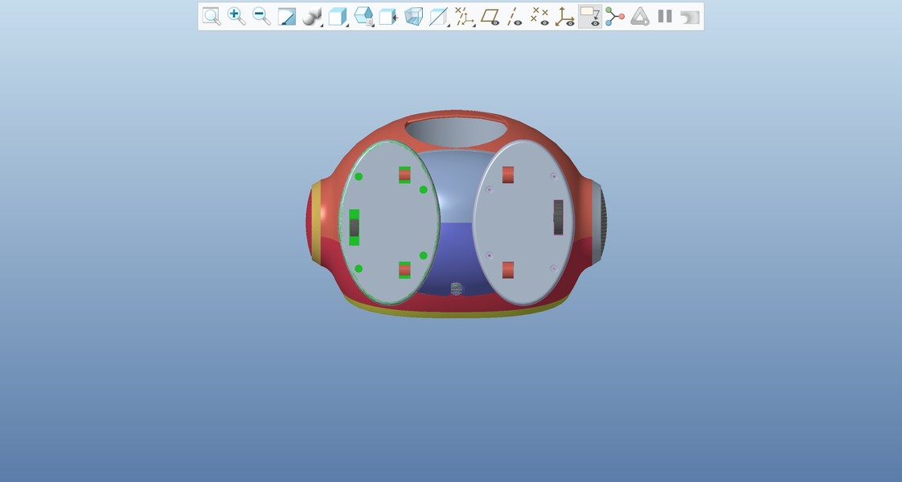Open the Datum Display Filters dropdown
Image resolution: width=902 pixels, height=482 pixels.
coord(464,16)
